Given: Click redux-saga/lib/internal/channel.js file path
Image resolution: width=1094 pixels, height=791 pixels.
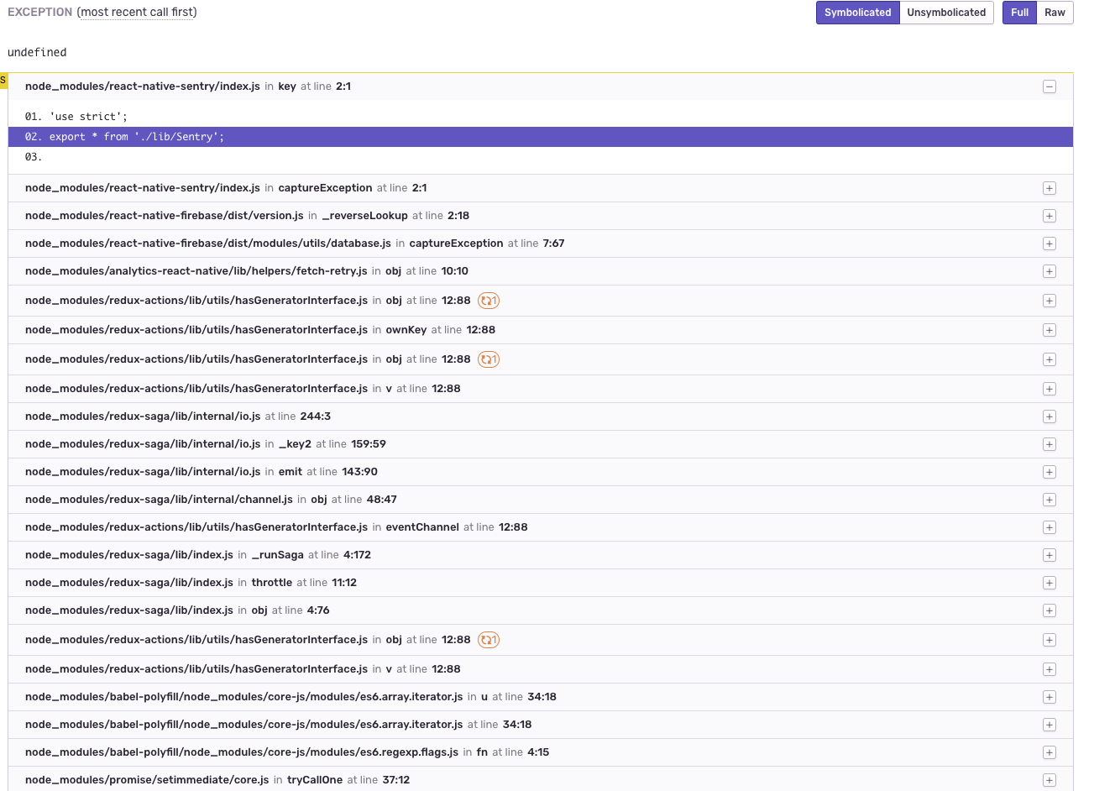Looking at the screenshot, I should pos(159,500).
